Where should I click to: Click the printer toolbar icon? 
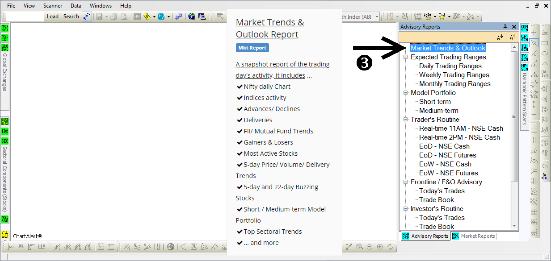114,17
